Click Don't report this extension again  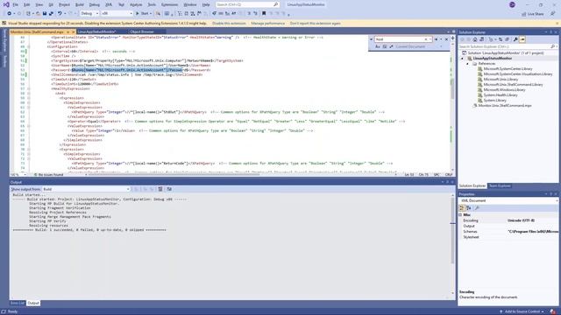click(316, 24)
